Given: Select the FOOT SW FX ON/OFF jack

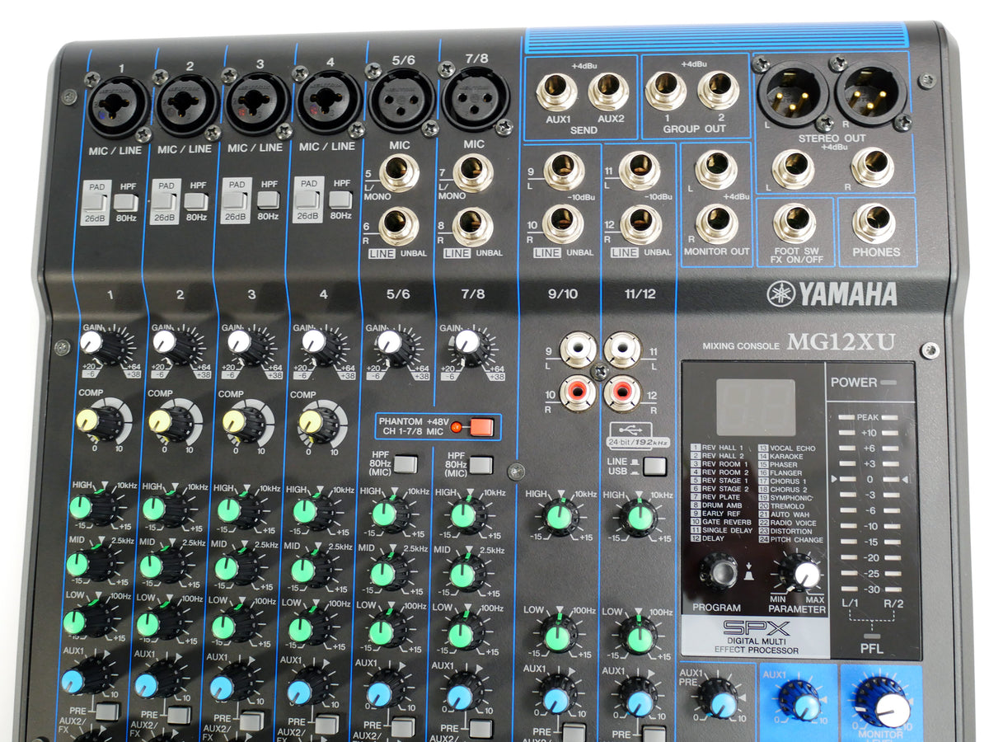Looking at the screenshot, I should point(794,223).
